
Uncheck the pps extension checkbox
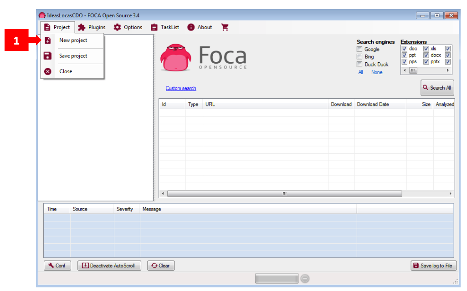[405, 61]
